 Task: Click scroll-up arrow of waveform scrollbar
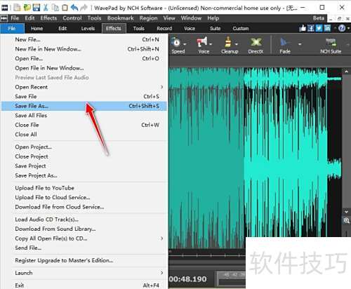pyautogui.click(x=346, y=72)
